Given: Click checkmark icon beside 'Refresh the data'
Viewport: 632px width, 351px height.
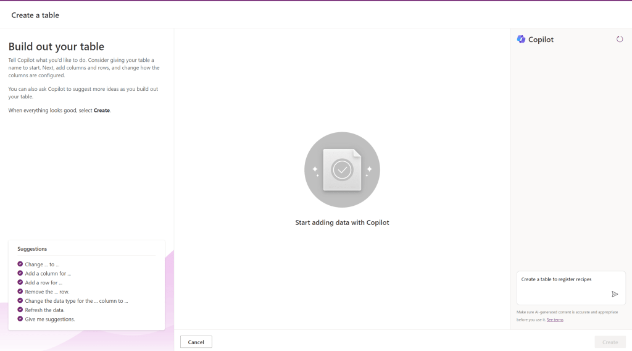Looking at the screenshot, I should (20, 310).
